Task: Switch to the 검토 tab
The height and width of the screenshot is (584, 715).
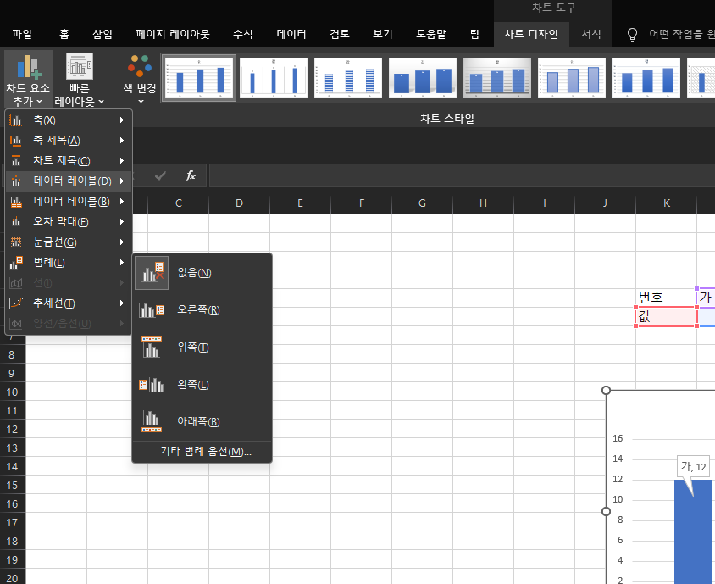Action: click(x=339, y=34)
